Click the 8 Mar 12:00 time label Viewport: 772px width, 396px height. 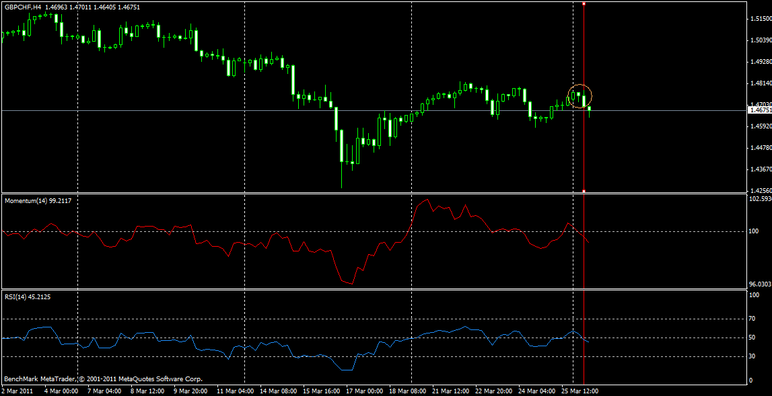(x=147, y=391)
